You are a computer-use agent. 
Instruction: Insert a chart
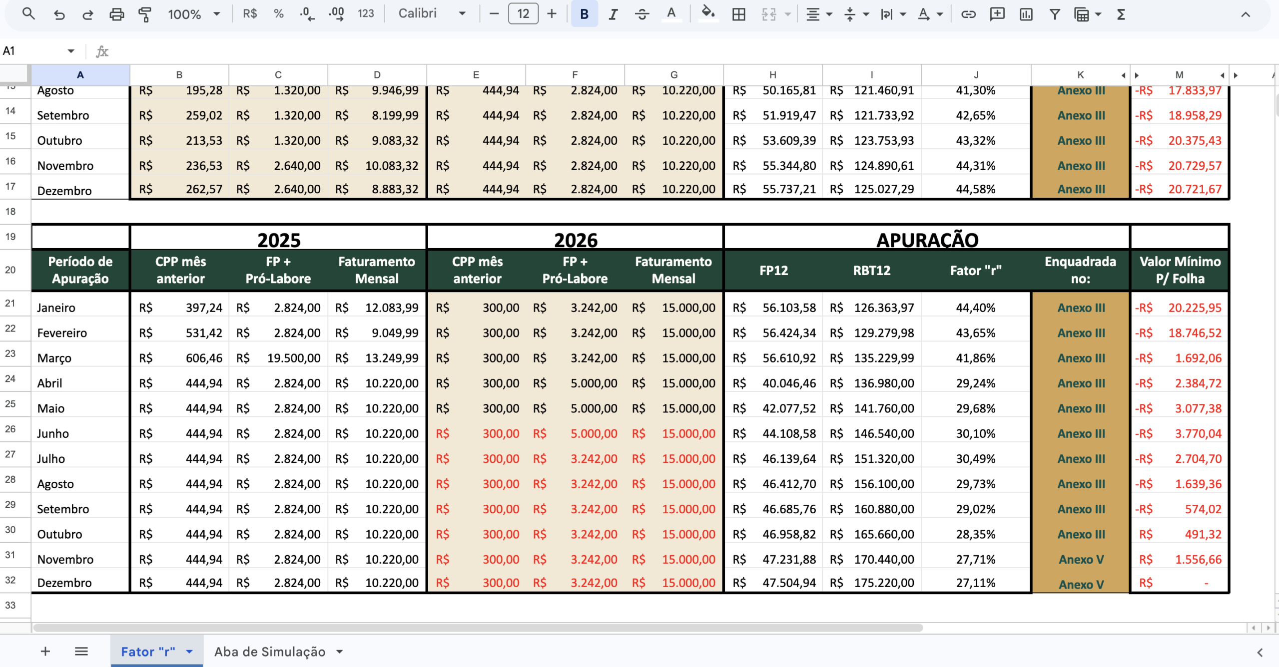point(1026,14)
